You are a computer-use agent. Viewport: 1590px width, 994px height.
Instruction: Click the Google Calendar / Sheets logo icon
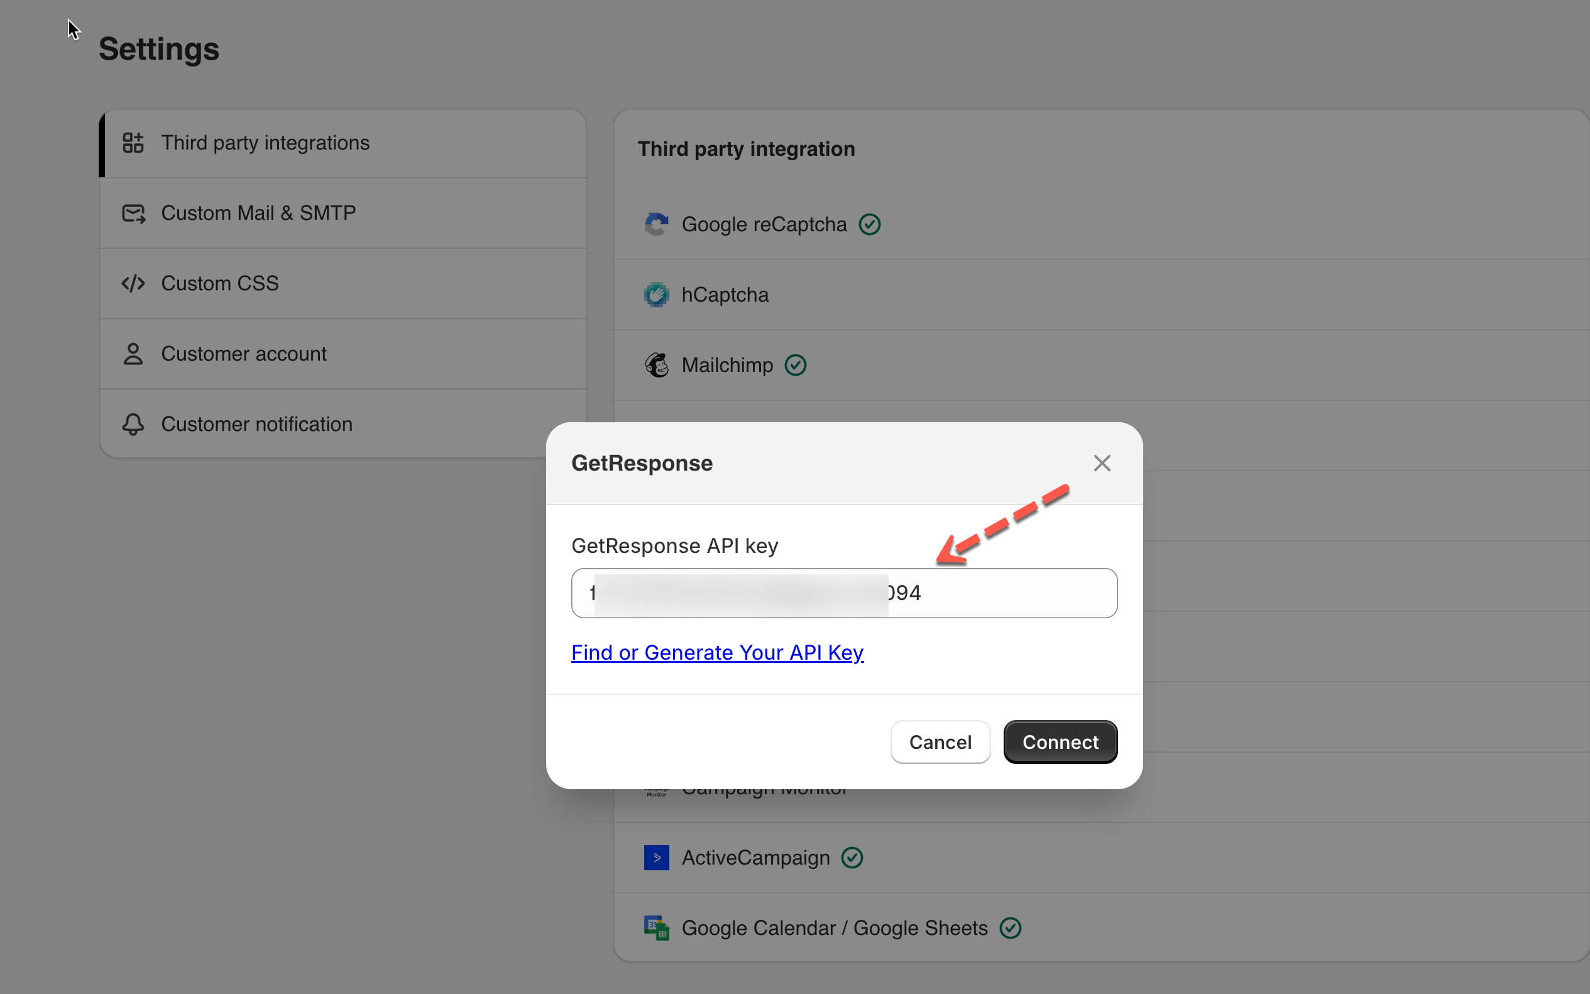point(655,927)
